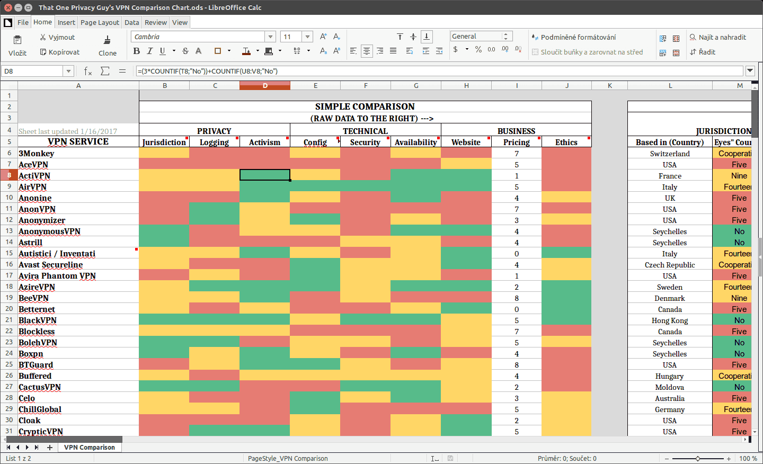763x464 pixels.
Task: Toggle italic formatting
Action: (x=149, y=51)
